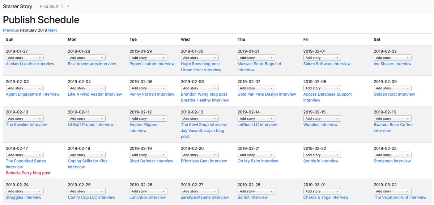This screenshot has height=205, width=434.
Task: Open Add story dropdown for 2019-02-15
Action: click(x=322, y=118)
